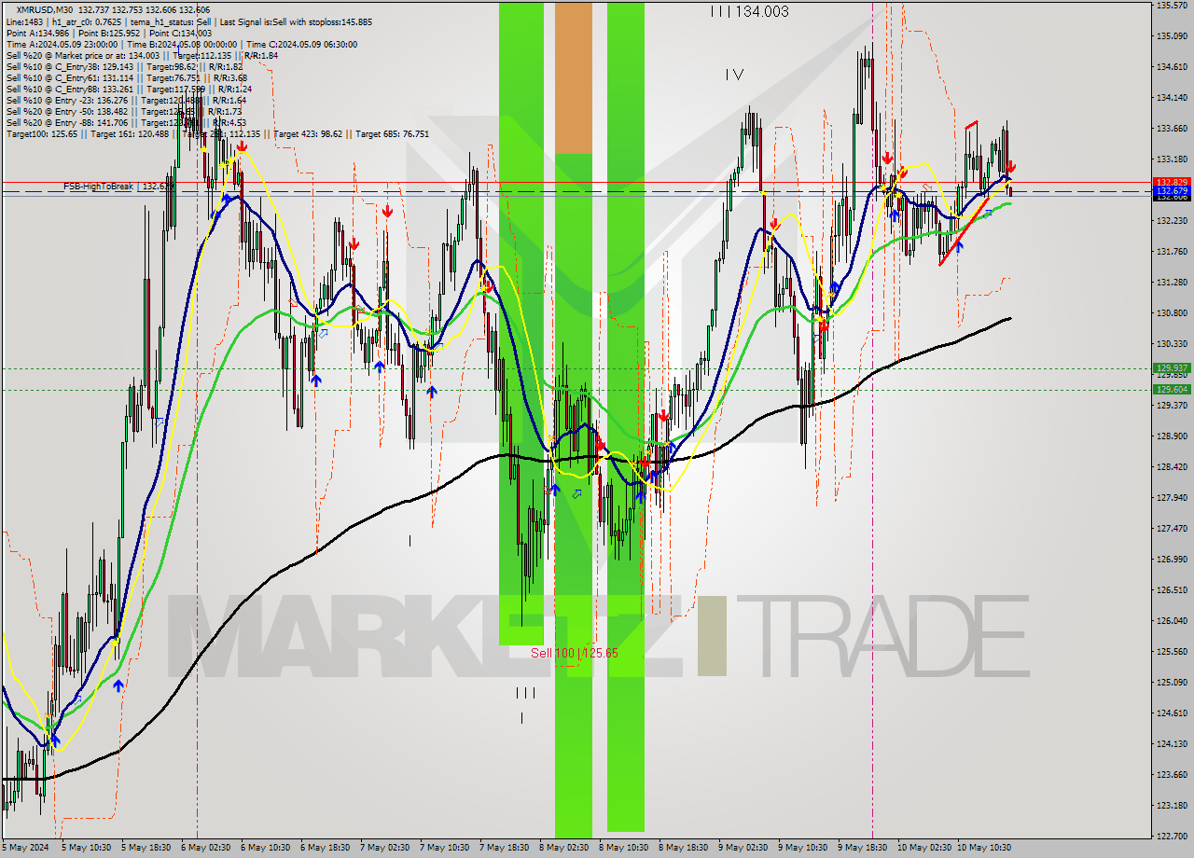Click the 133.660 price axis label
This screenshot has height=858, width=1194.
coord(1171,129)
